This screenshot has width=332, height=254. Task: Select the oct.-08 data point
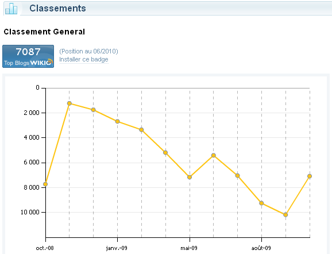[x=45, y=184]
